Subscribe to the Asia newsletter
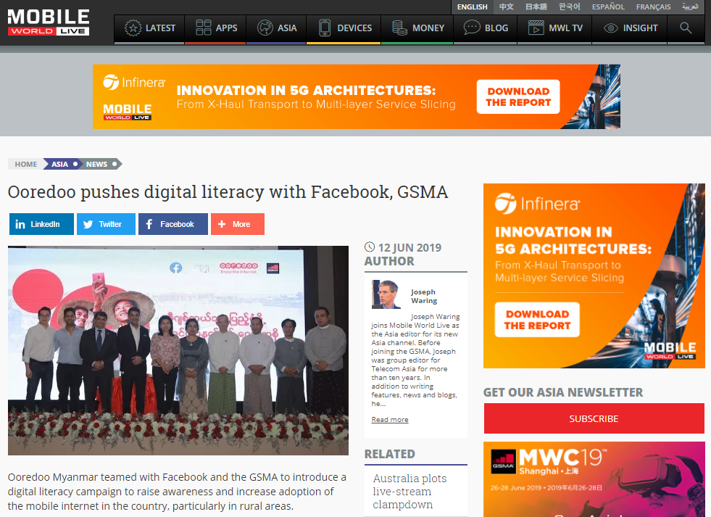The image size is (711, 517). coord(594,418)
